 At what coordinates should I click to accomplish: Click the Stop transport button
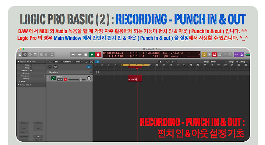pos(85,55)
